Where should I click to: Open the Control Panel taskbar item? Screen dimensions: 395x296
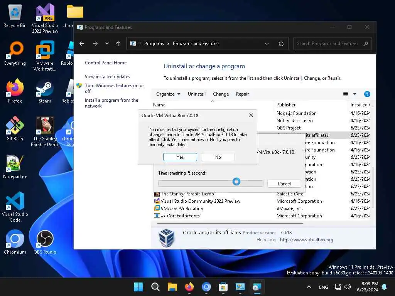240,287
